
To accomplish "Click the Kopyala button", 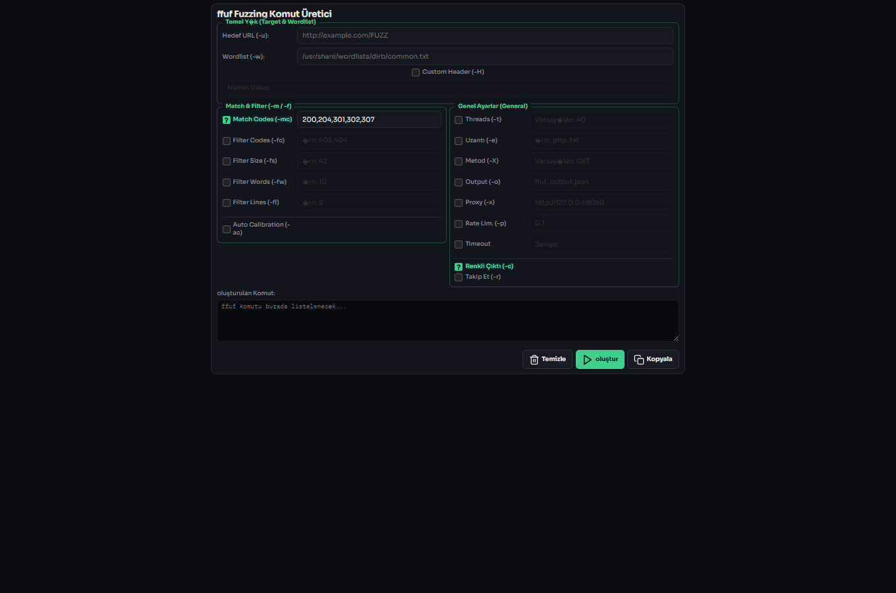I will [x=653, y=360].
